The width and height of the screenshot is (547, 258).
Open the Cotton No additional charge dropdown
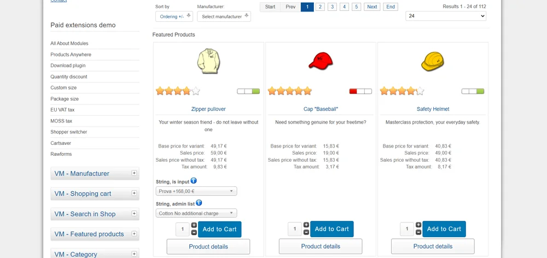pyautogui.click(x=196, y=213)
